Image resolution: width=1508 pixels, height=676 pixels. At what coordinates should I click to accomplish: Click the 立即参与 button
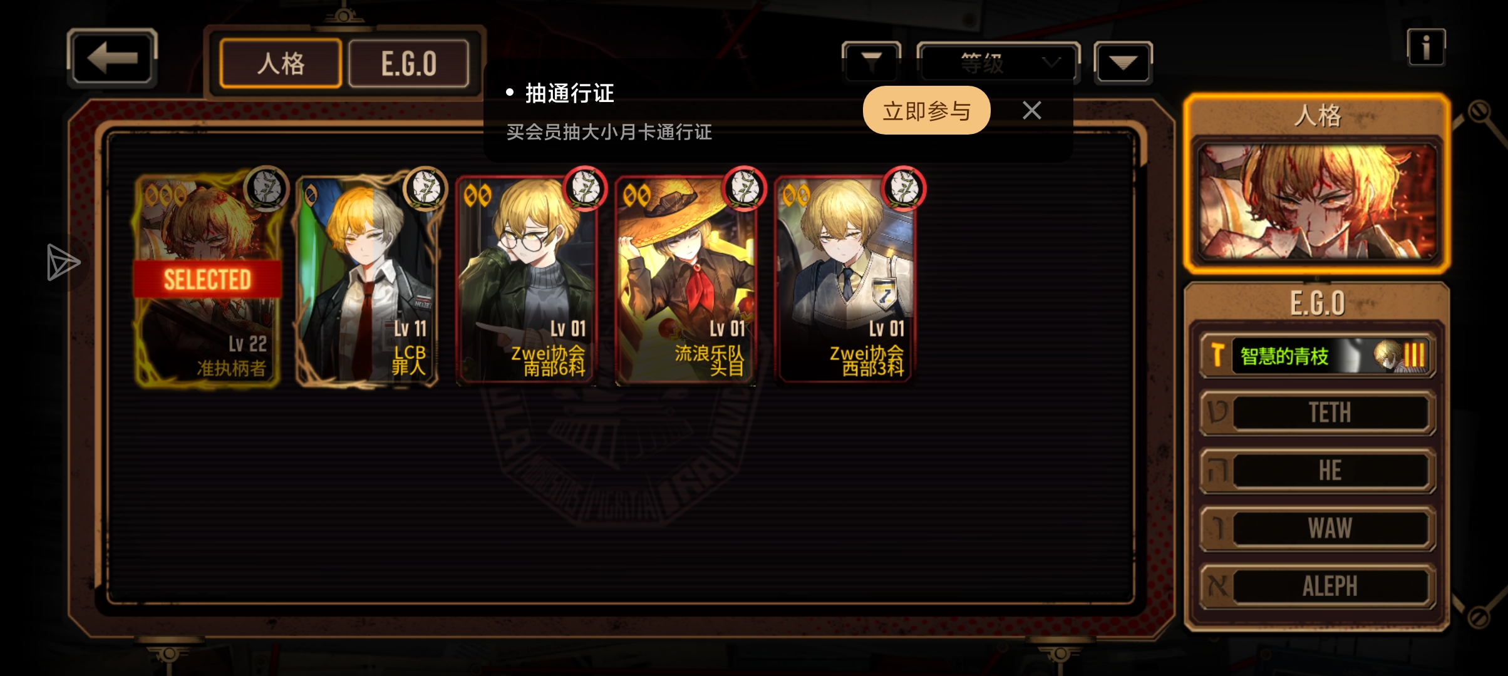click(x=926, y=110)
